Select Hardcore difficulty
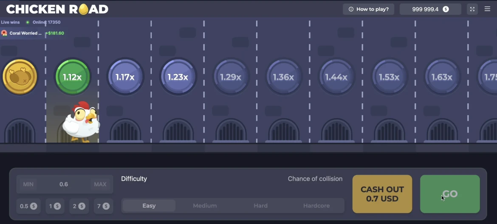This screenshot has height=224, width=497. coord(316,206)
